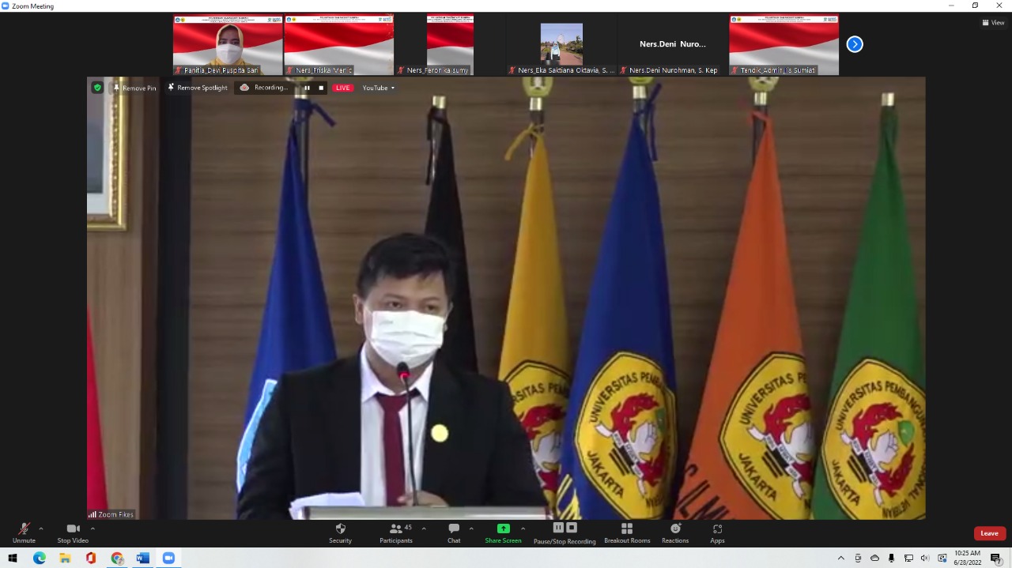Image resolution: width=1012 pixels, height=568 pixels.
Task: Open the YouTube live stream dropdown
Action: coord(379,88)
